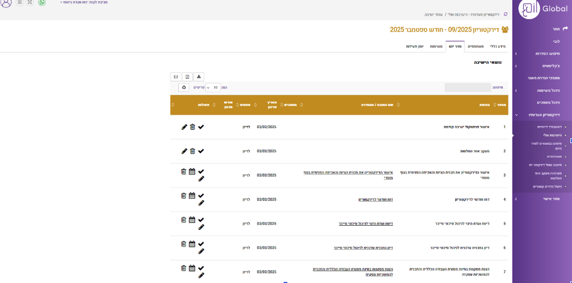Click the envelope email icon above table
Viewport: 572px width, 283px height.
[x=176, y=77]
